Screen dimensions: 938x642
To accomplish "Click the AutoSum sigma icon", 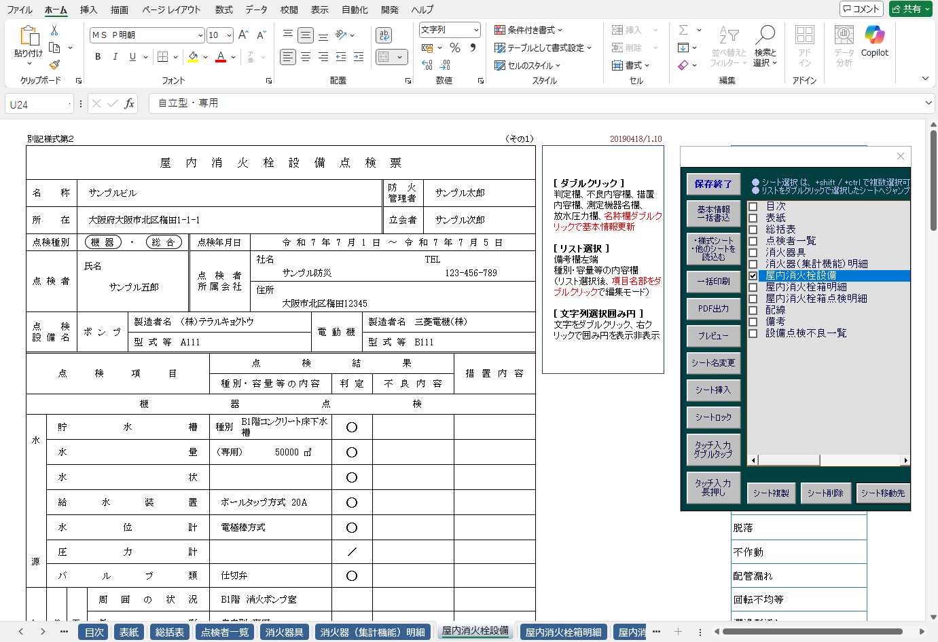I will [683, 30].
